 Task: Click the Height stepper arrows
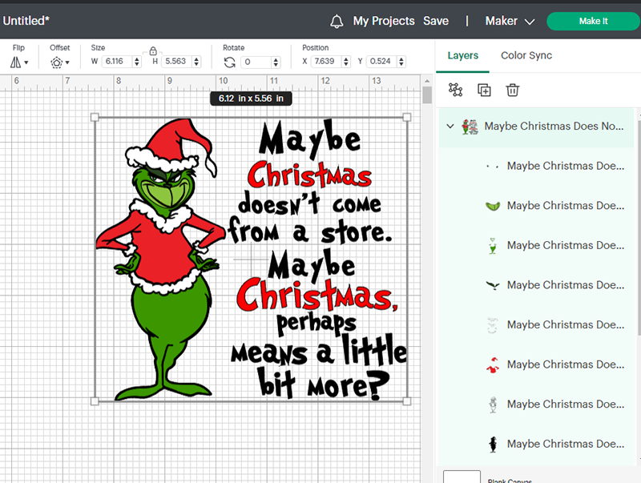(196, 62)
